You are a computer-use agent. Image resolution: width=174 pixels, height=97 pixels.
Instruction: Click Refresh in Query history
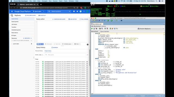coord(55,47)
